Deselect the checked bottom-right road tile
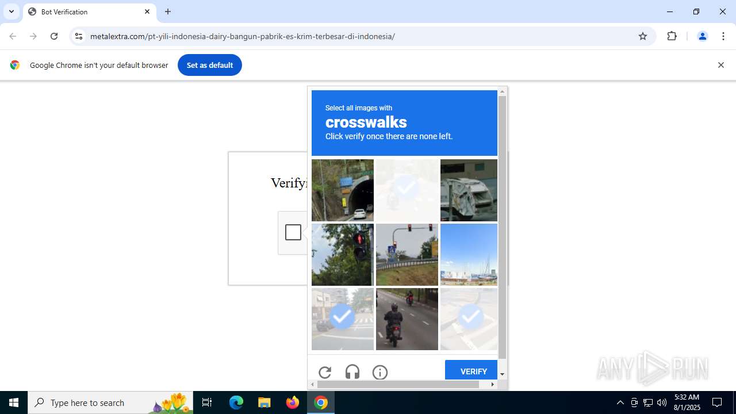 click(469, 319)
